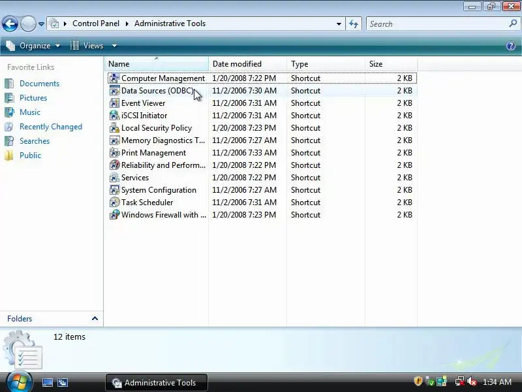The image size is (522, 392).
Task: Click the Memory Diagnostics Tool icon
Action: click(115, 140)
